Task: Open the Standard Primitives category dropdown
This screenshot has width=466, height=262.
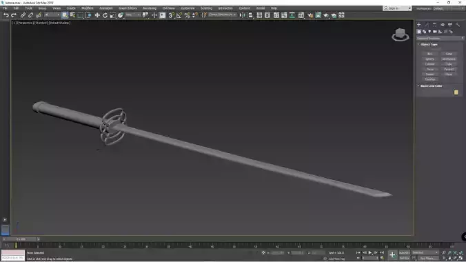Action: [440, 39]
